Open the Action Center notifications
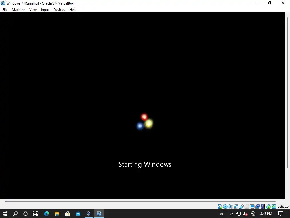This screenshot has width=290, height=218. click(x=281, y=214)
